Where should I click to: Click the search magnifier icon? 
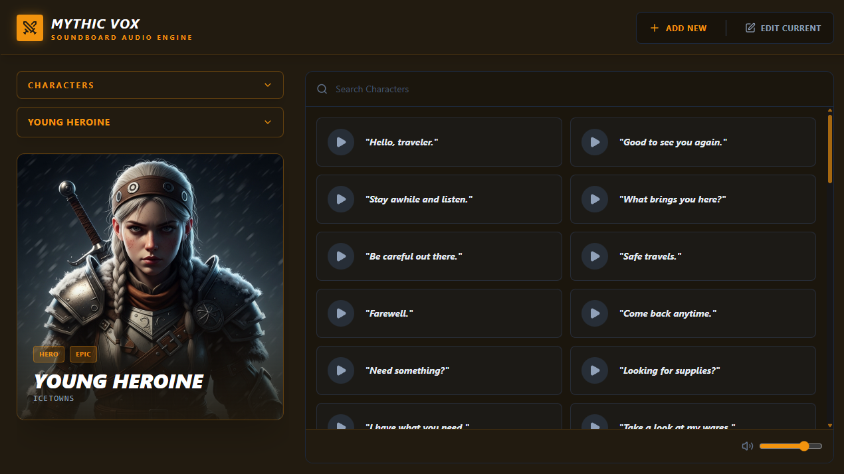(322, 89)
